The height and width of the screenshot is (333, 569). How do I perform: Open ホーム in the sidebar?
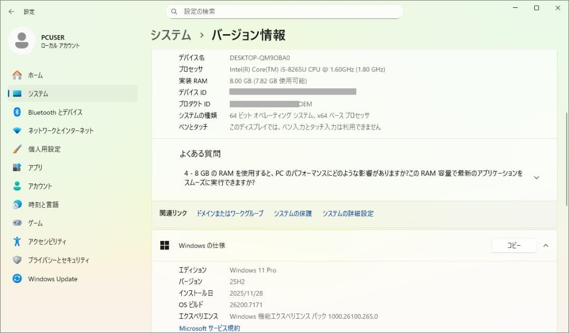click(35, 75)
